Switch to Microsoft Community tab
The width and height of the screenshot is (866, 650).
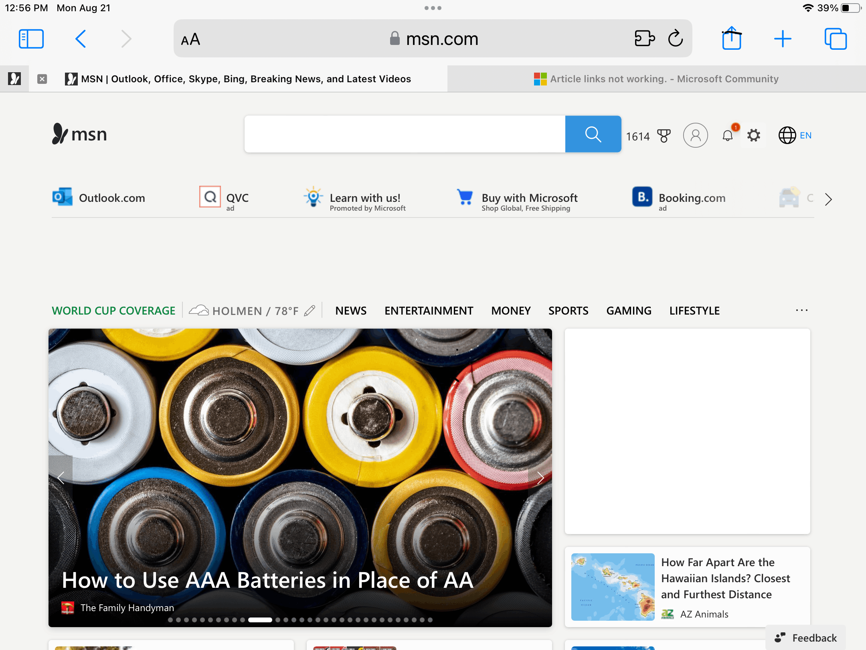click(x=656, y=79)
